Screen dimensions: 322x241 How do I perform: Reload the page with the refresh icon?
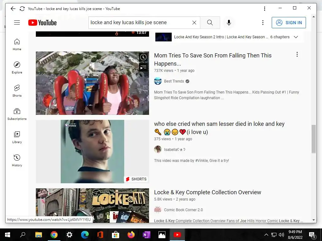point(22,8)
